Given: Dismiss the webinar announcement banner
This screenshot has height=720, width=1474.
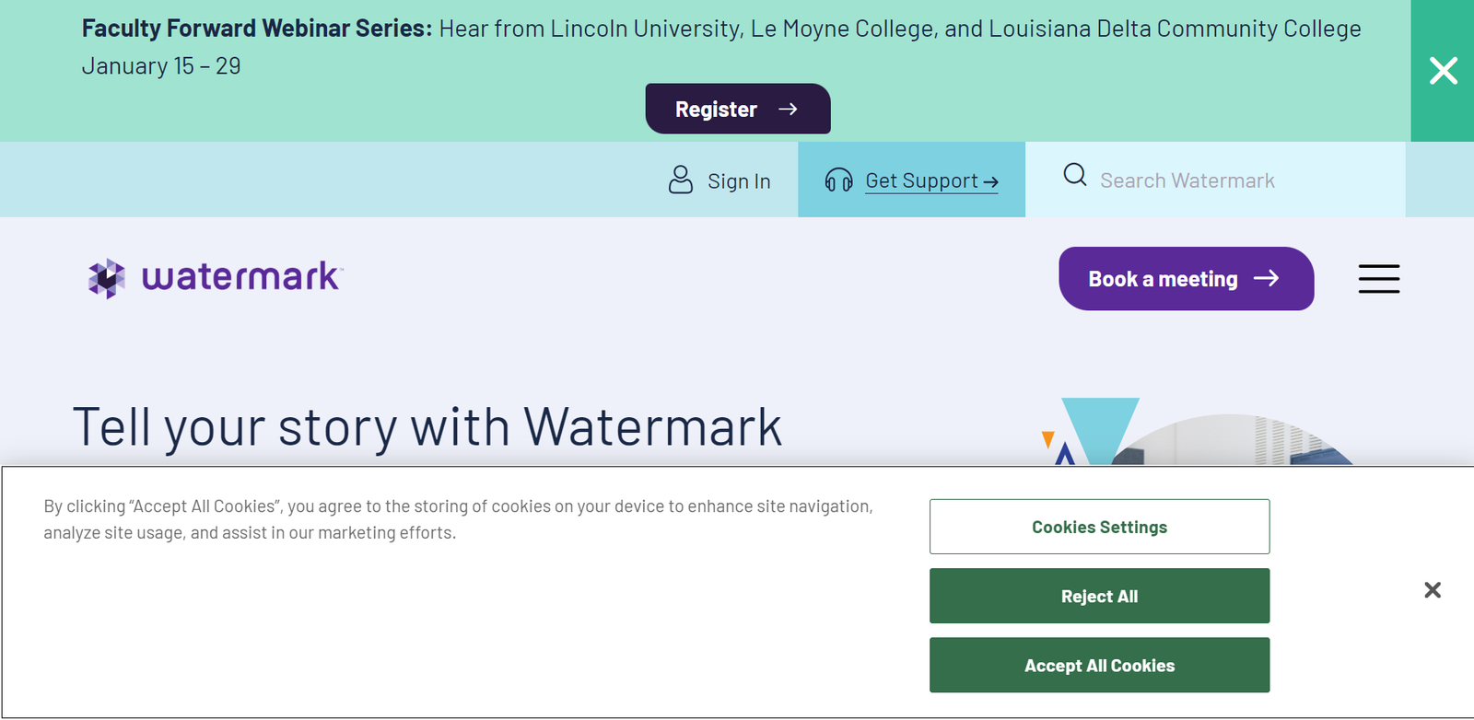Looking at the screenshot, I should coord(1443,71).
